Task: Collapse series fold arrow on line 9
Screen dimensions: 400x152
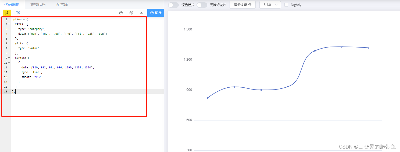Action: coord(9,58)
